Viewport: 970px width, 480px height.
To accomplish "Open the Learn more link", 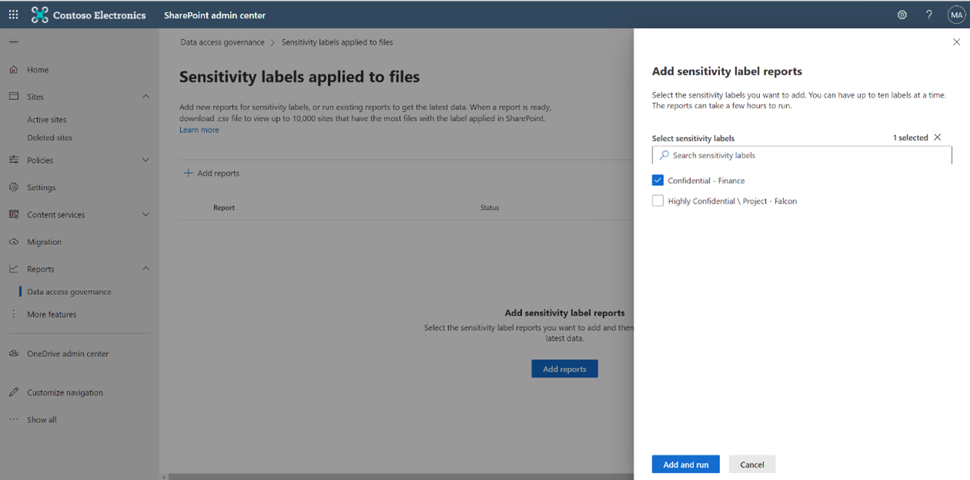I will (x=198, y=130).
